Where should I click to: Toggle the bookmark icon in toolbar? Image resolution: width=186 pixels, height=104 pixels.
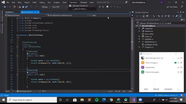coord(107,7)
